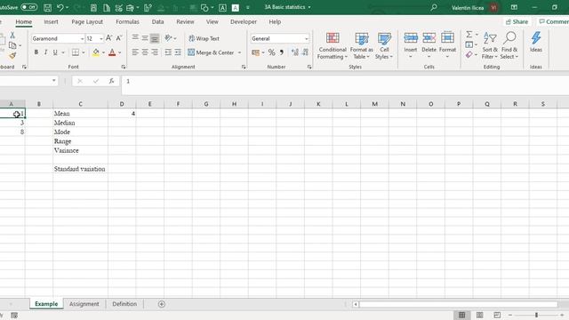Screen dimensions: 569x320
Task: Toggle Bold formatting
Action: point(36,52)
